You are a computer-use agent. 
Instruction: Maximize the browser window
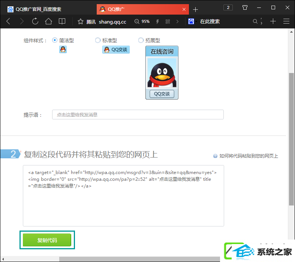click(x=273, y=7)
